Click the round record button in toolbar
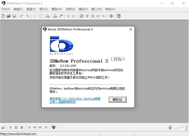The height and width of the screenshot is (136, 189). pos(111,16)
